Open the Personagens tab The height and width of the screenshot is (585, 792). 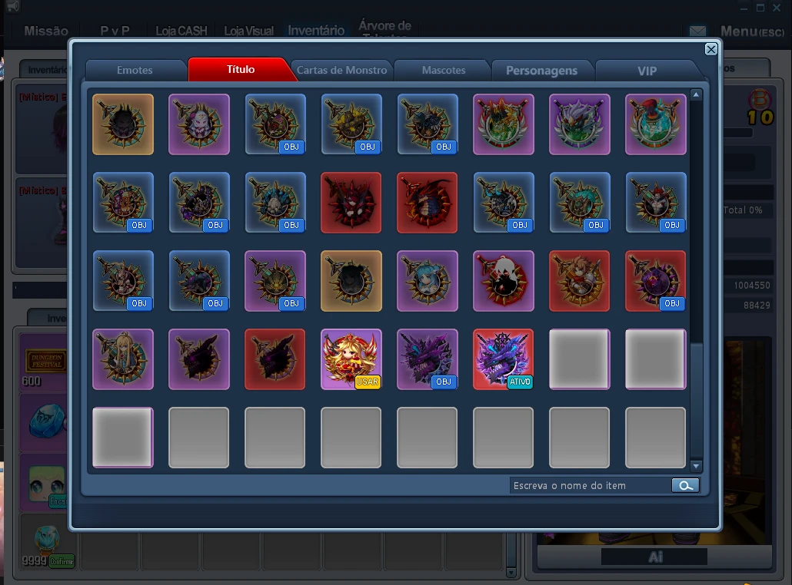541,70
